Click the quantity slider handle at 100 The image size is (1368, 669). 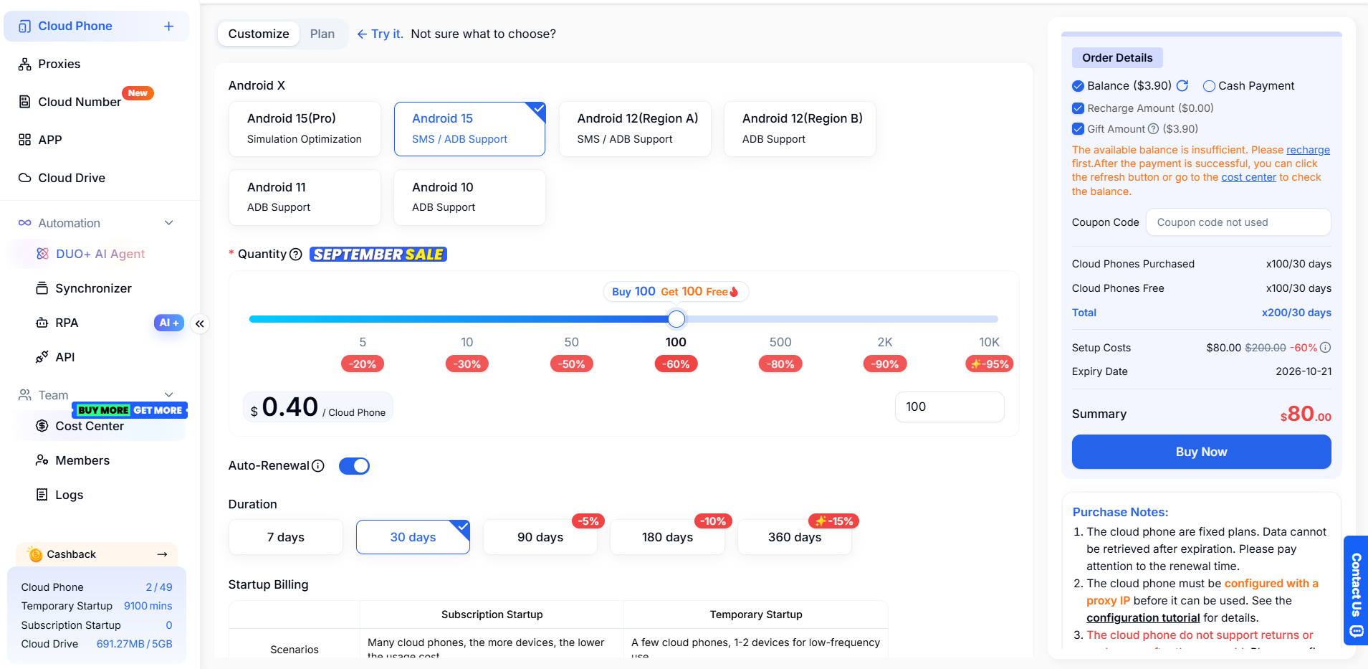click(676, 319)
